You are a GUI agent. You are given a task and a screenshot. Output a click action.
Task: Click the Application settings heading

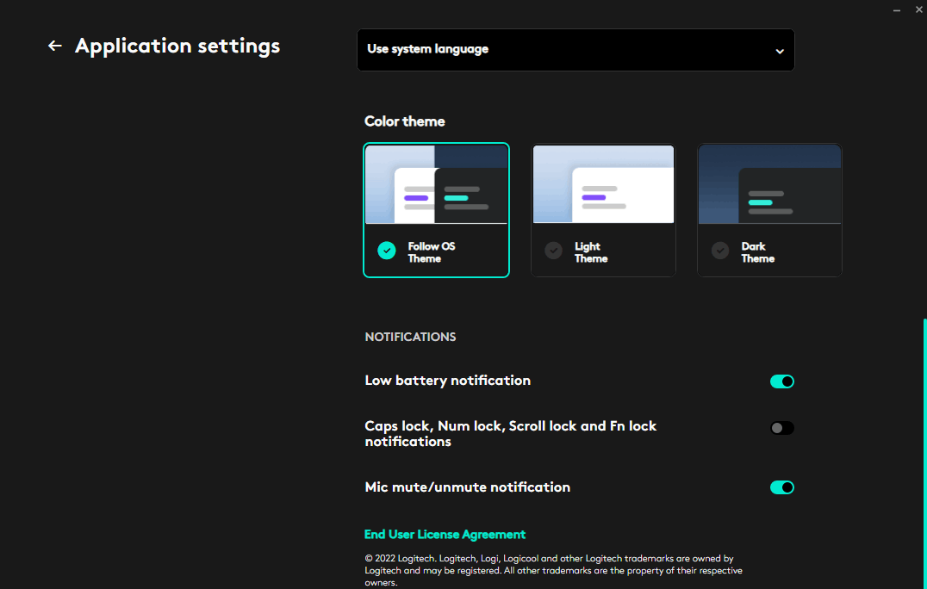coord(177,46)
